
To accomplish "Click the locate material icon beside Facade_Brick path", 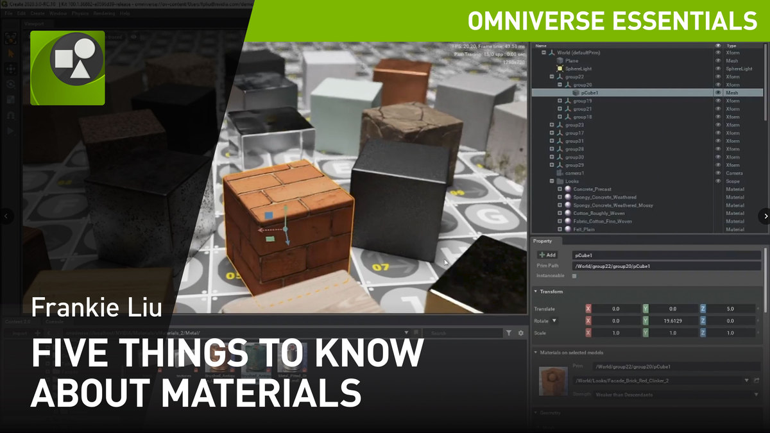I will coord(757,381).
